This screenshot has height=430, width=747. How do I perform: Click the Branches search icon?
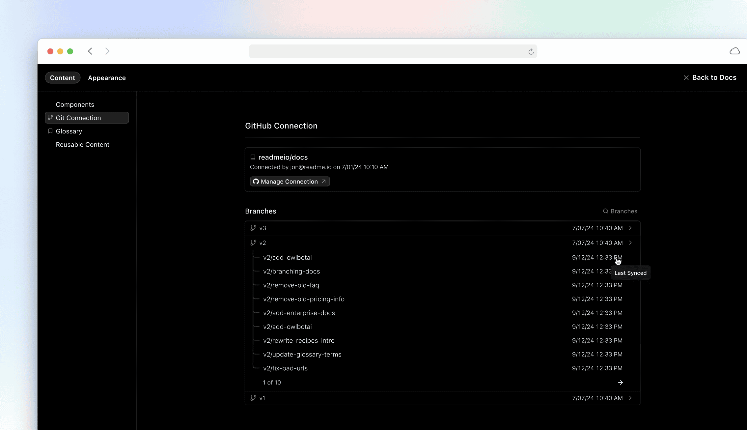(605, 212)
